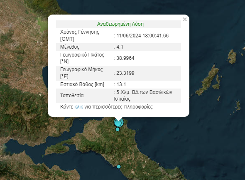Click the Γεωγραφικό Πλάτος [°N] label
The image size is (245, 180).
pyautogui.click(x=82, y=58)
